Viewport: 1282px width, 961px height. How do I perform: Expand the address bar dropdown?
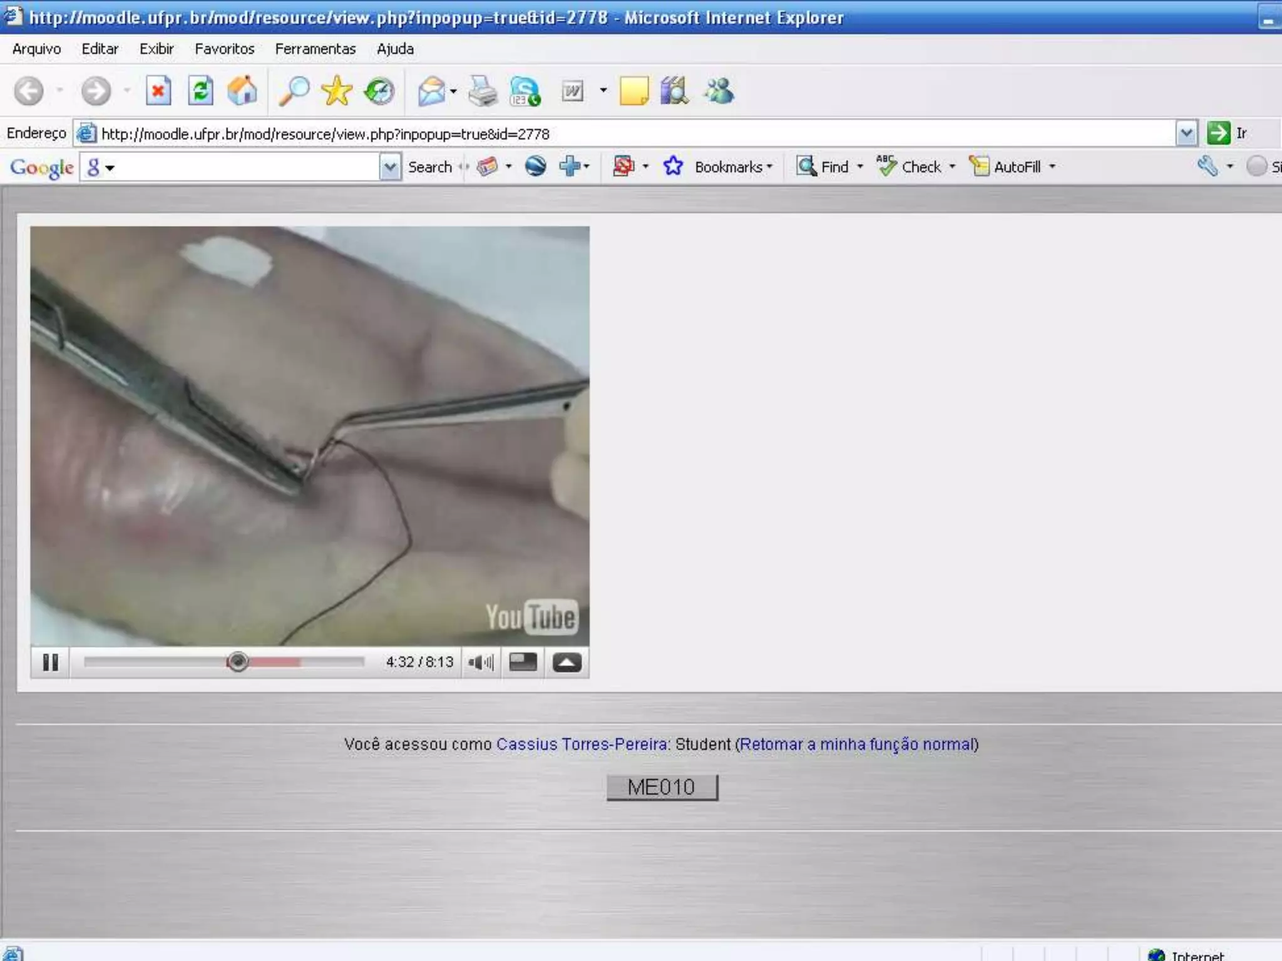pyautogui.click(x=1186, y=133)
